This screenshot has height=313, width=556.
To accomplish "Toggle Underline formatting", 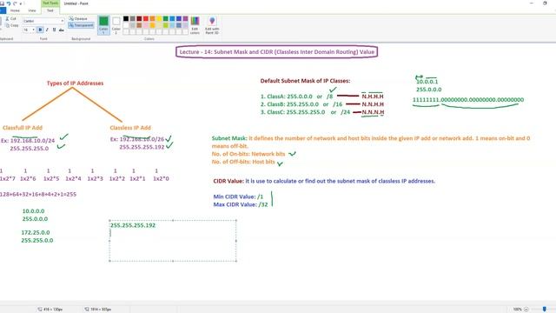I will point(54,30).
